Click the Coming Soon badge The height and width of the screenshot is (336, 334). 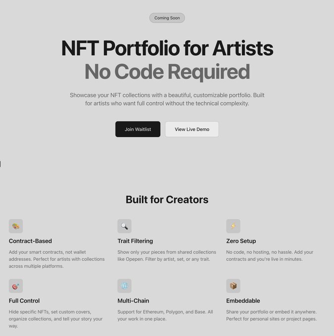[x=167, y=18]
